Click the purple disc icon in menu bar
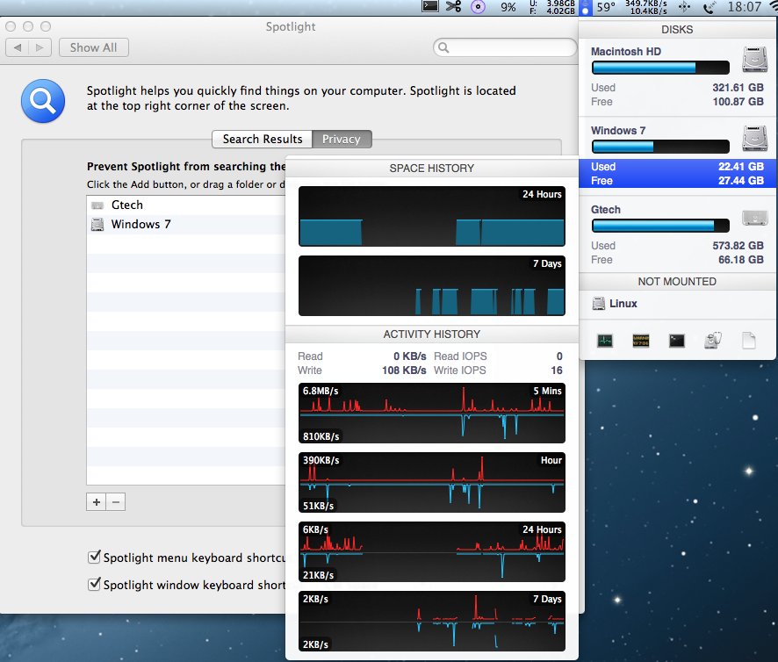Screen dimensions: 778x662 point(478,7)
